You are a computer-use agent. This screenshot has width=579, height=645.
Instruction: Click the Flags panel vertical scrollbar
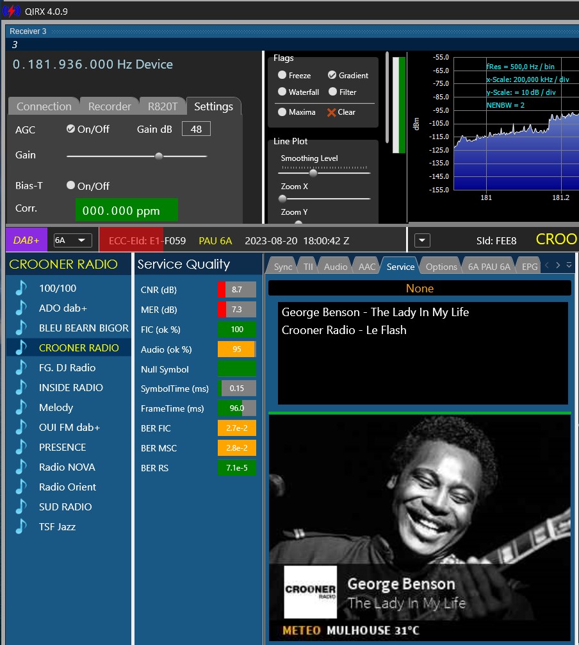[387, 98]
